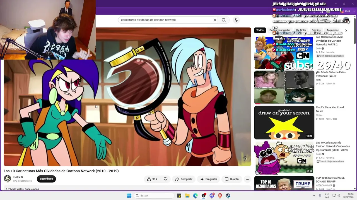Open title '¿De Dónde Salieron Estas Personas? [Vol.II]'
This screenshot has width=357, height=200.
coord(331,74)
